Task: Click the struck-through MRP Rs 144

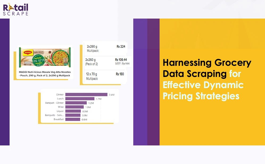Action: tap(122, 64)
